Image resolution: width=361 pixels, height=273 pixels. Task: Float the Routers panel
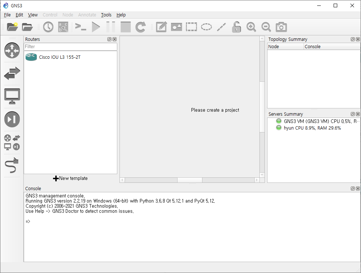(x=109, y=39)
